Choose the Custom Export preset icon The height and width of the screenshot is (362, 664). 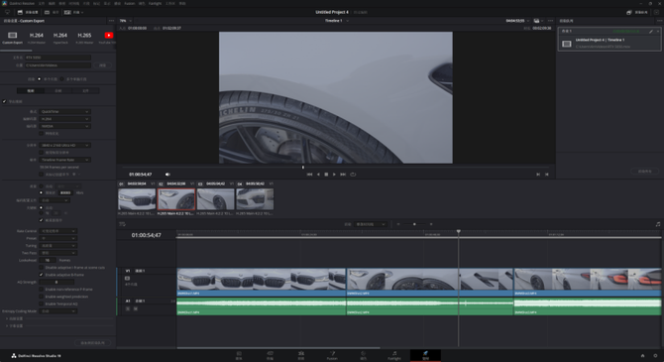click(x=12, y=36)
